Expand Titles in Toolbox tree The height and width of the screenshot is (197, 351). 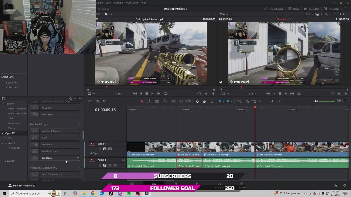tap(5, 118)
